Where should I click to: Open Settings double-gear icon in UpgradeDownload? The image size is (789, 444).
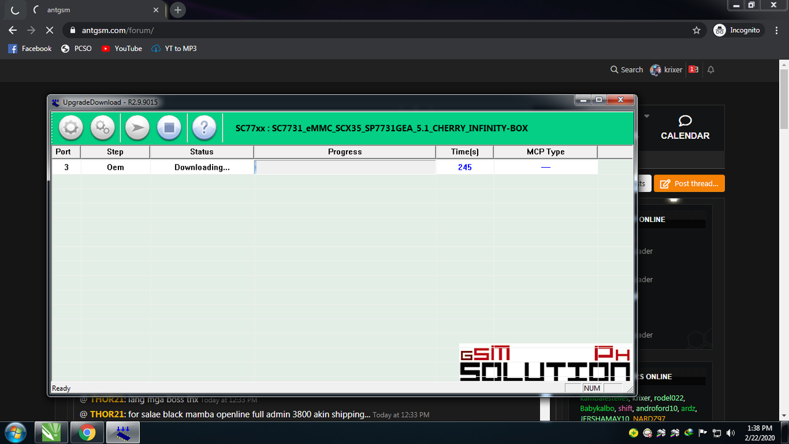pyautogui.click(x=102, y=128)
